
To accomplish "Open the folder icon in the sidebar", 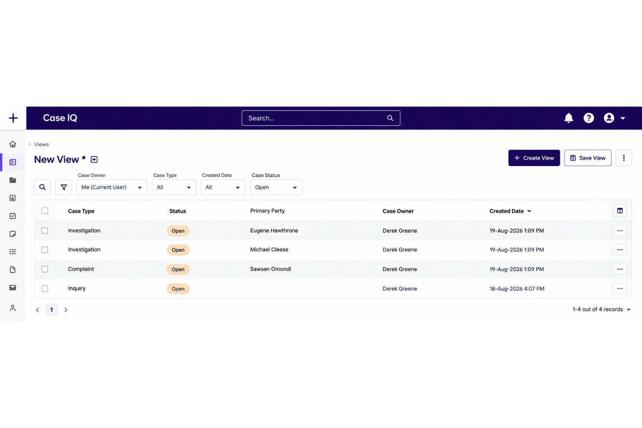I will pos(13,180).
